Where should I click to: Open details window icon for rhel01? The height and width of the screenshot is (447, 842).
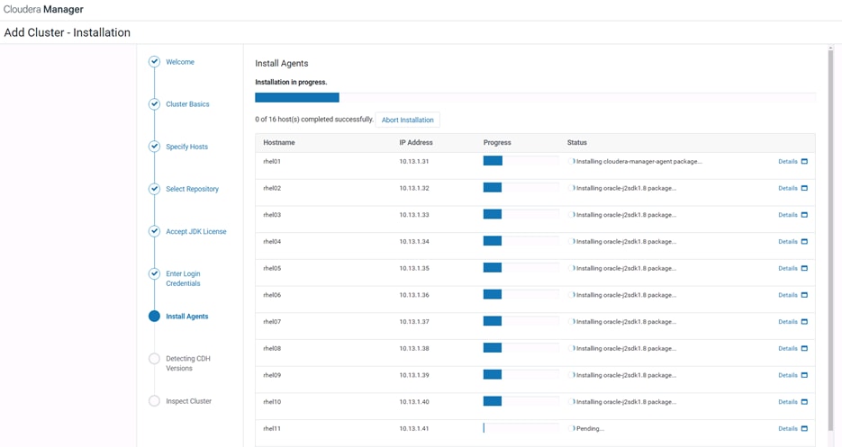804,161
